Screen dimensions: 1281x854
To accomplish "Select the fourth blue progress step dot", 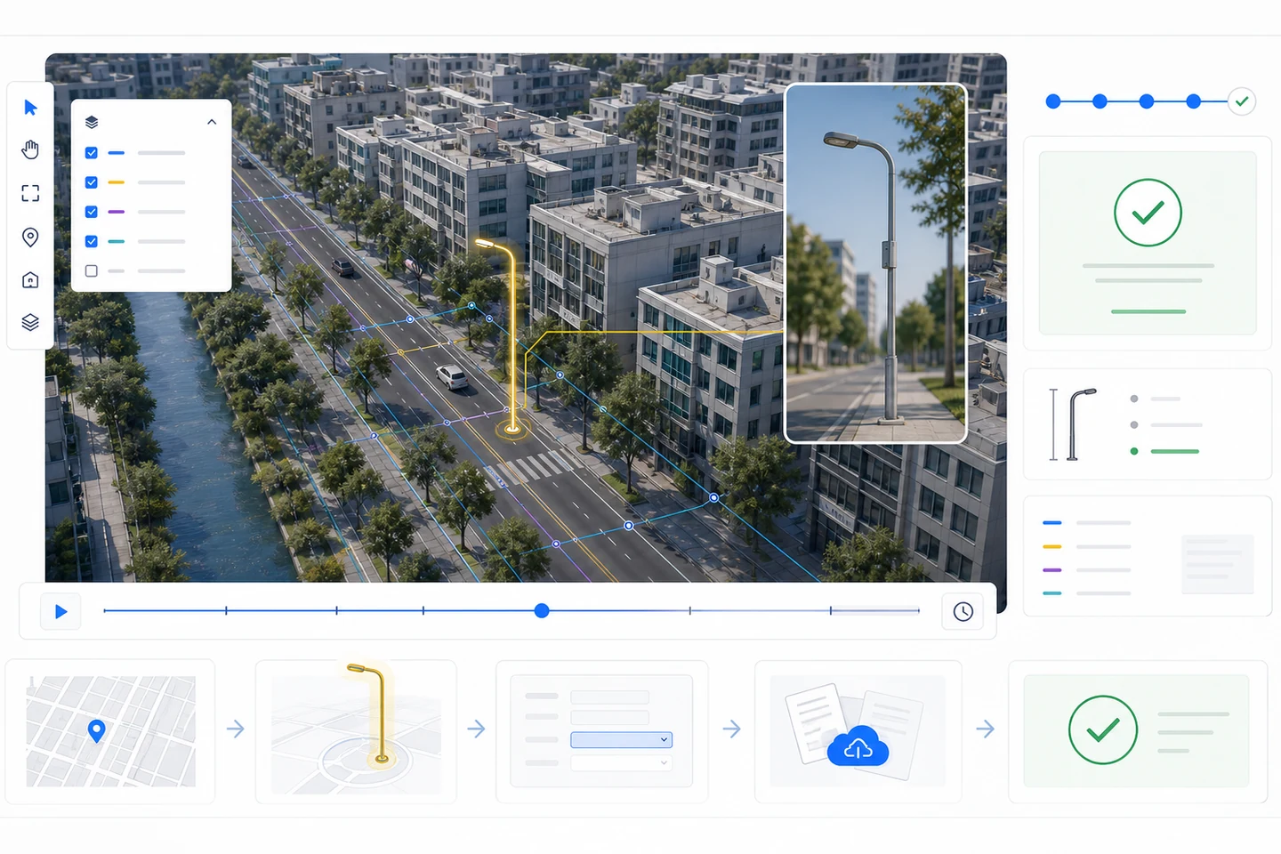I will (x=1194, y=101).
